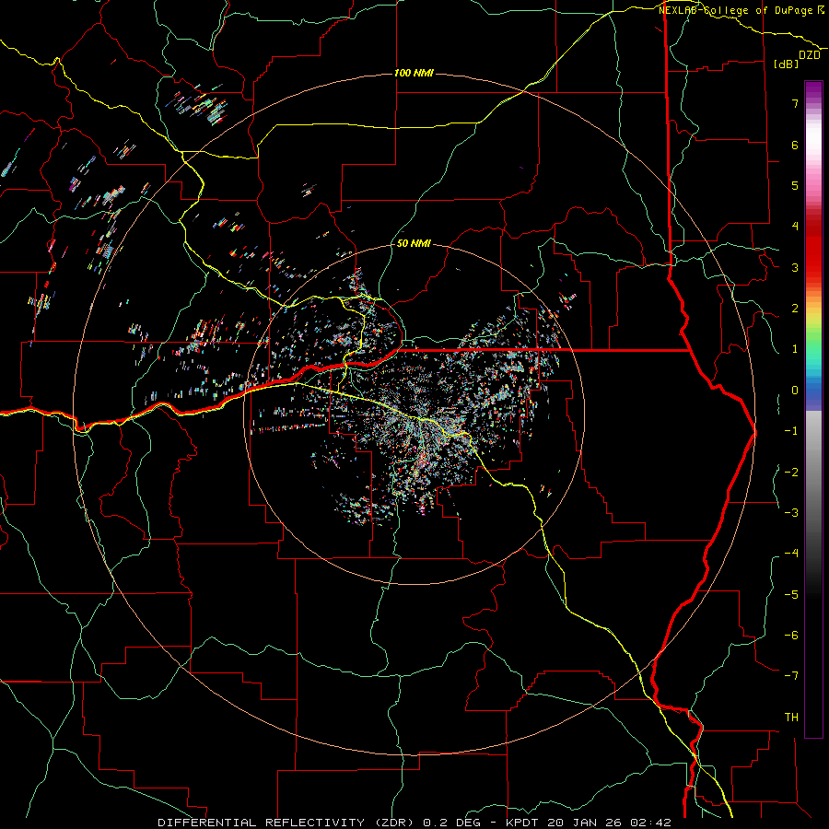Click the "TH" threshold label on the scale
829x829 pixels.
click(791, 718)
